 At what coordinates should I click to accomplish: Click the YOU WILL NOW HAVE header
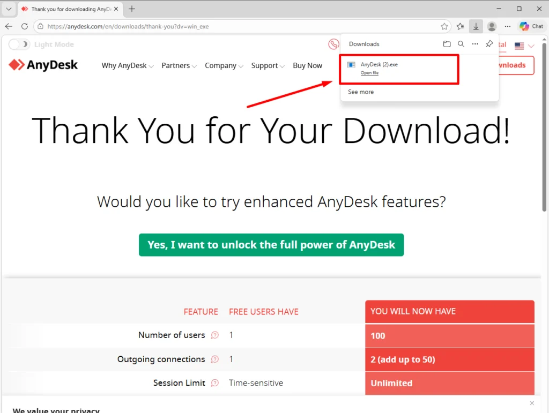pos(450,311)
